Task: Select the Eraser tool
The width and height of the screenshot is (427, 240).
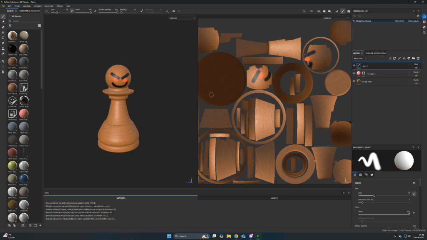Action: (3, 22)
